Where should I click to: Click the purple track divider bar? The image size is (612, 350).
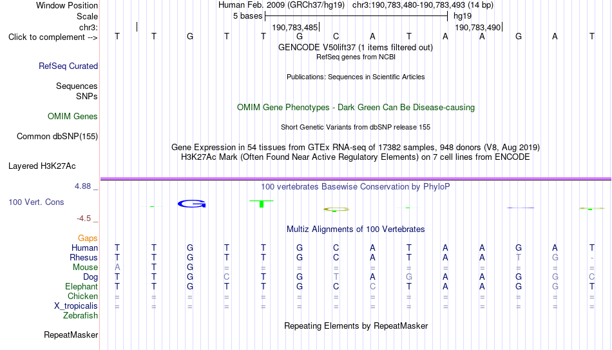click(356, 179)
